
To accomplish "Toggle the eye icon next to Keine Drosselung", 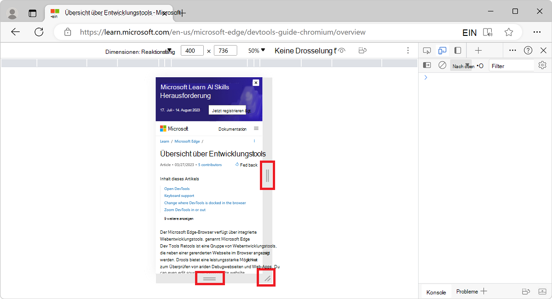I will (x=340, y=50).
